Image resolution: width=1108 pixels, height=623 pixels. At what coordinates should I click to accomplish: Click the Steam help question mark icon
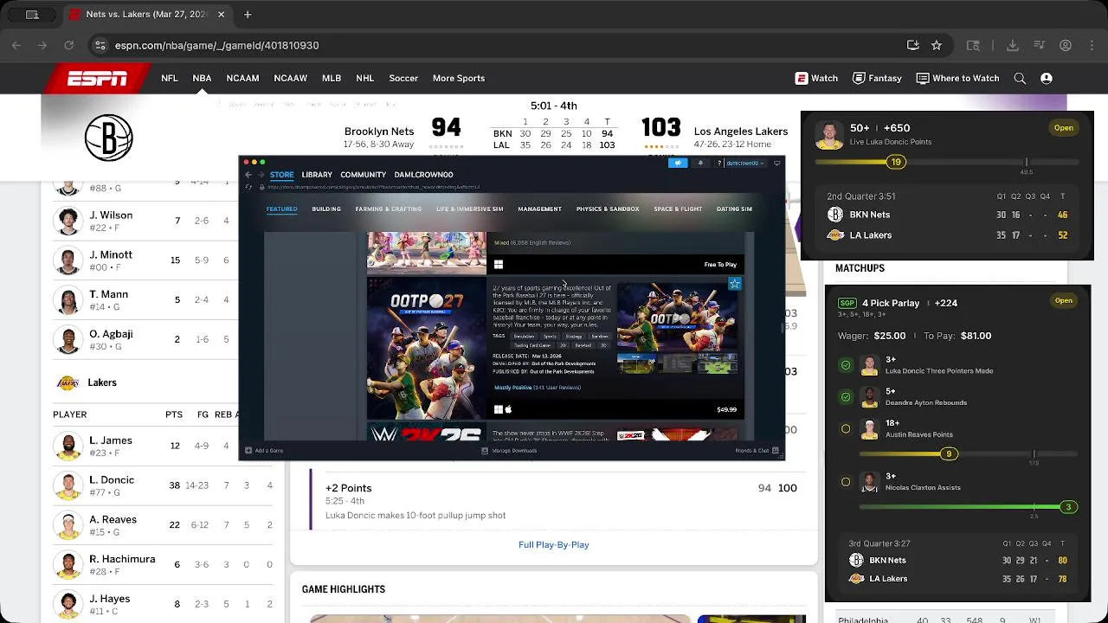pyautogui.click(x=718, y=163)
